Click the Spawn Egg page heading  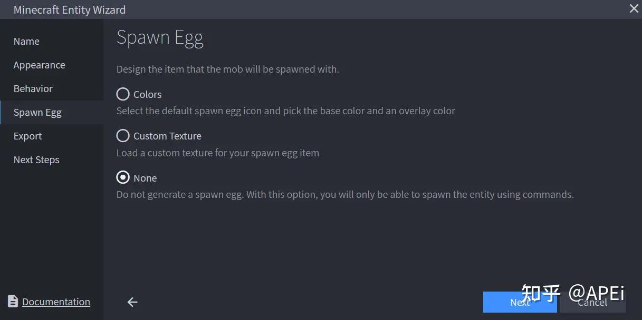160,37
